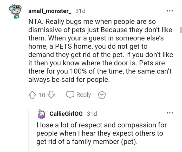Click the 31d timestamp on small_monster_ comment

[80, 11]
